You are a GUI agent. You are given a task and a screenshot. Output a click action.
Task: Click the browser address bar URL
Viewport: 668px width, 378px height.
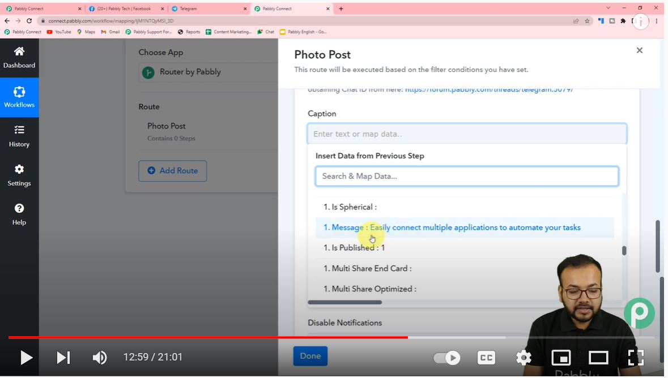pyautogui.click(x=110, y=21)
